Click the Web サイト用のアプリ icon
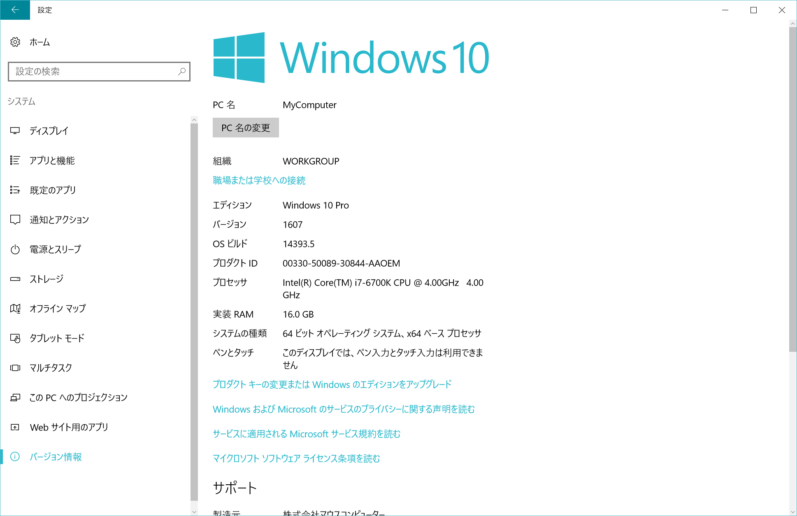 click(x=15, y=427)
